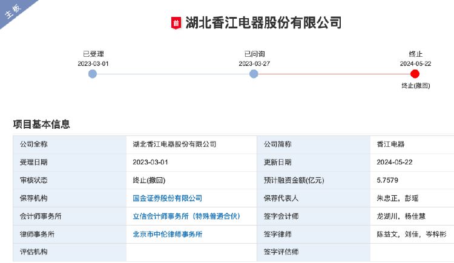This screenshot has height=263, width=454.
Task: Open 北京市中伦律师事务所 link
Action: [167, 234]
